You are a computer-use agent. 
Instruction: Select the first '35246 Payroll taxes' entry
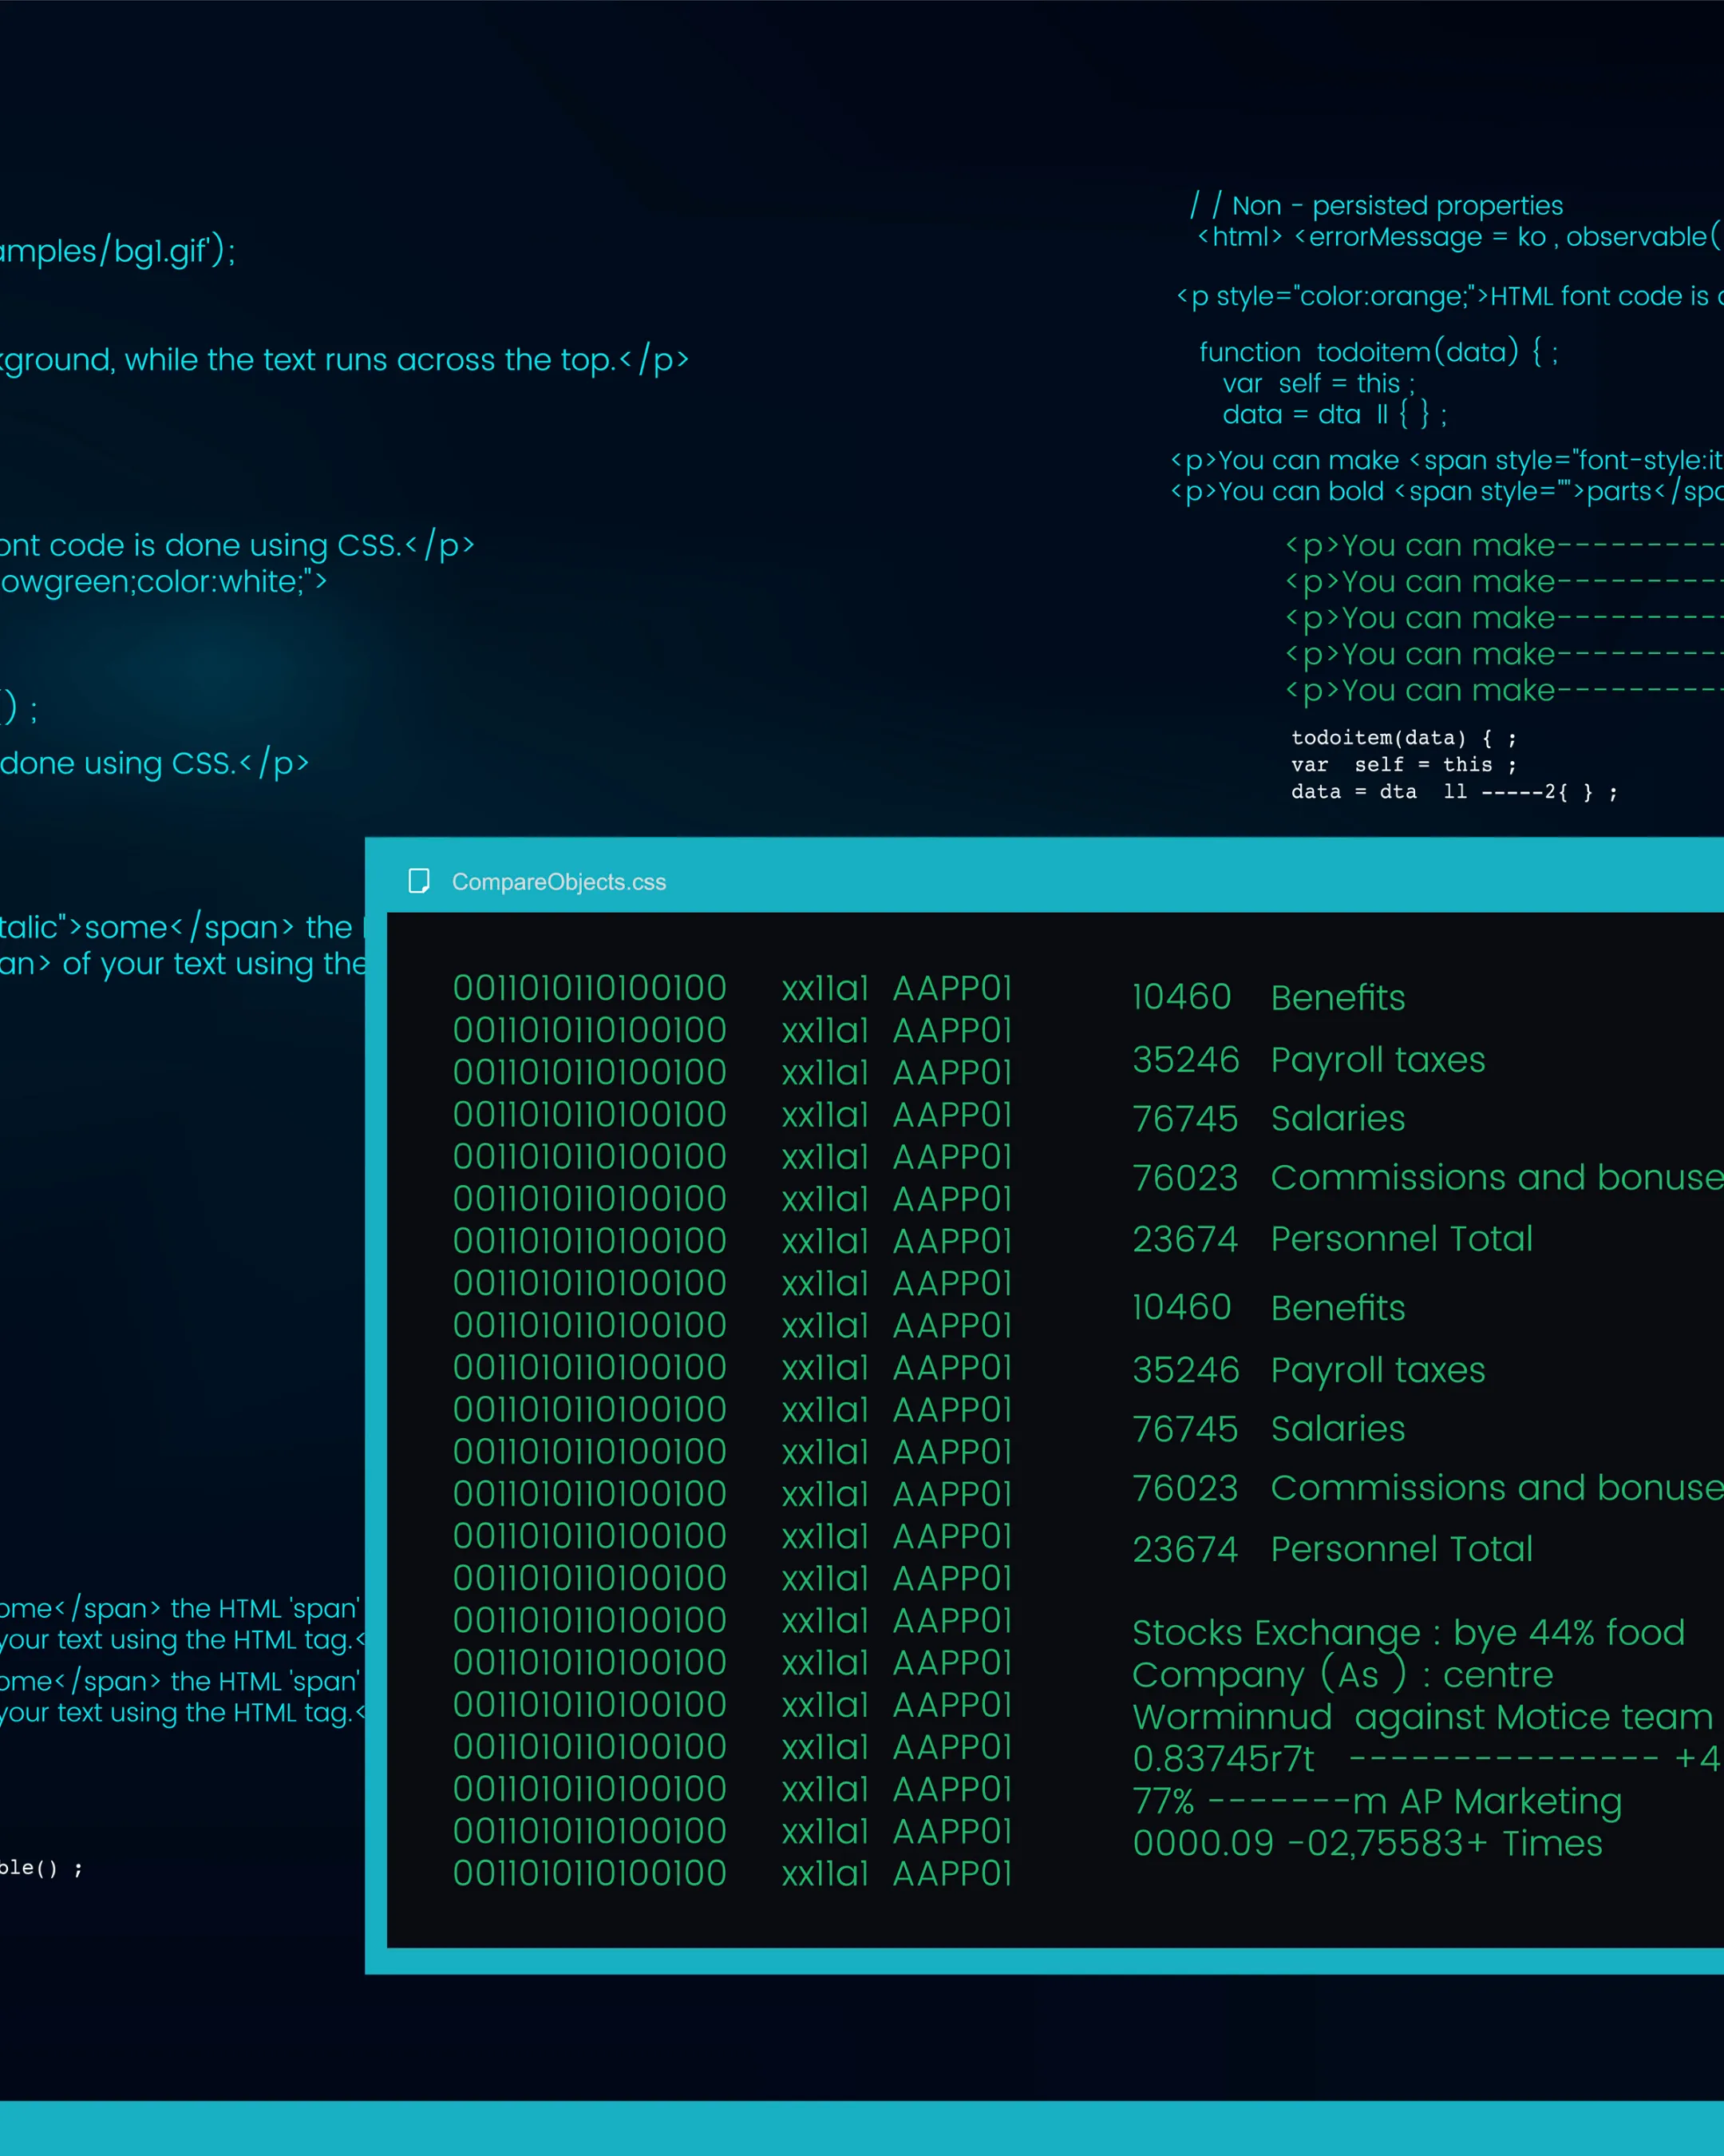[x=1307, y=1059]
